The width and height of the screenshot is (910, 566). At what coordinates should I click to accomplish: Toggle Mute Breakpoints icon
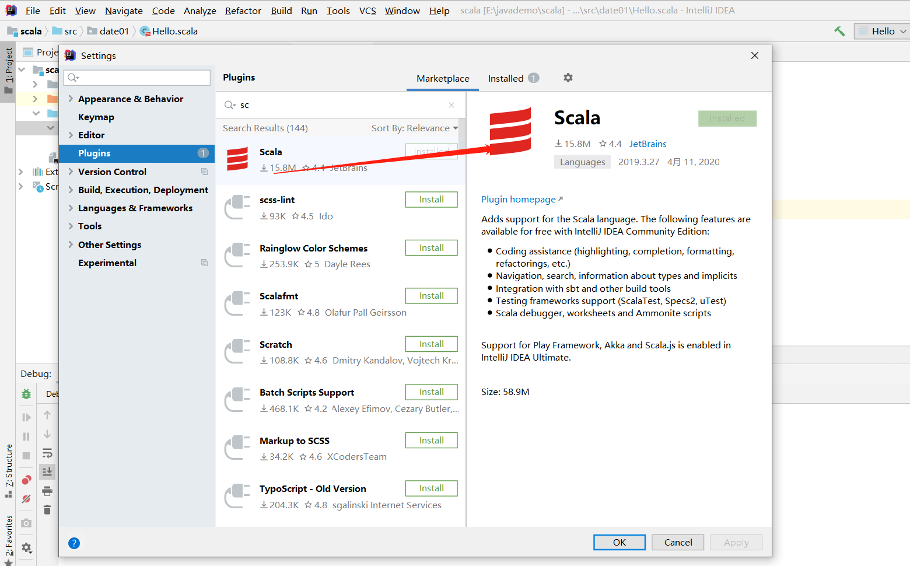(26, 499)
